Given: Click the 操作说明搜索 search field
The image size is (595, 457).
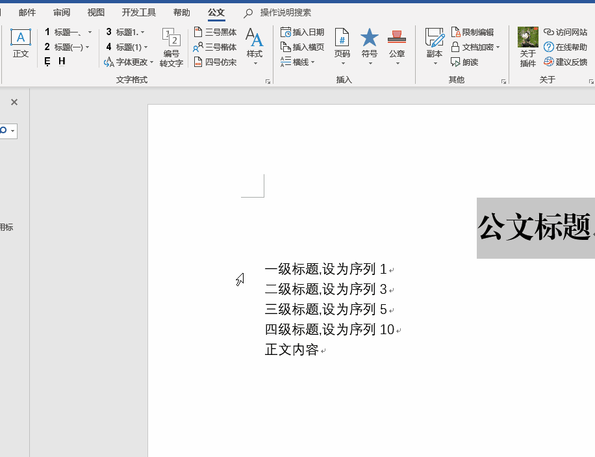Looking at the screenshot, I should (279, 12).
